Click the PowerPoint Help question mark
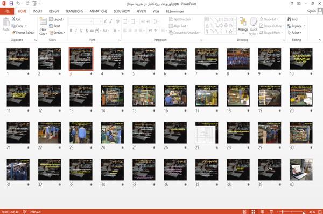Image resolution: width=323 pixels, height=214 pixels. (x=292, y=4)
